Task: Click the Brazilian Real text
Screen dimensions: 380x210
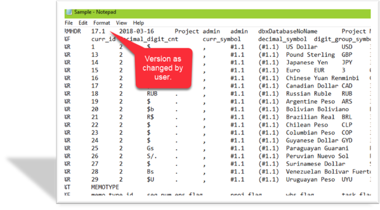Action: click(310, 117)
